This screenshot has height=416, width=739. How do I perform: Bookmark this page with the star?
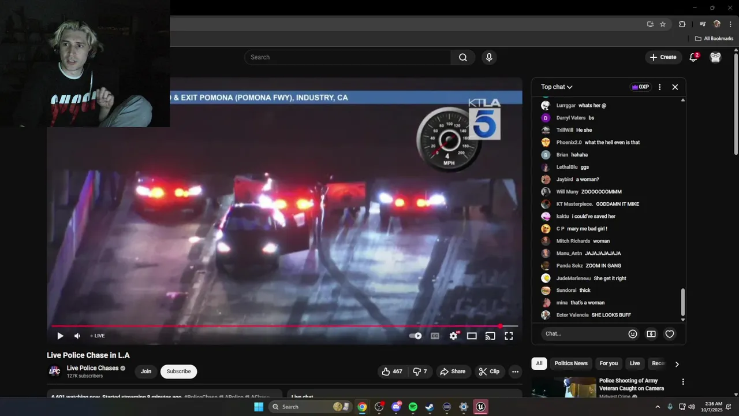click(663, 24)
